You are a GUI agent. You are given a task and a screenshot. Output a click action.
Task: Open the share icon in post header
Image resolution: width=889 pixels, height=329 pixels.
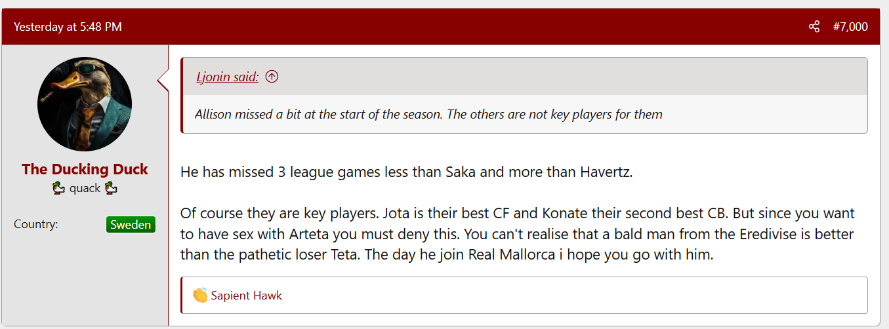(814, 27)
